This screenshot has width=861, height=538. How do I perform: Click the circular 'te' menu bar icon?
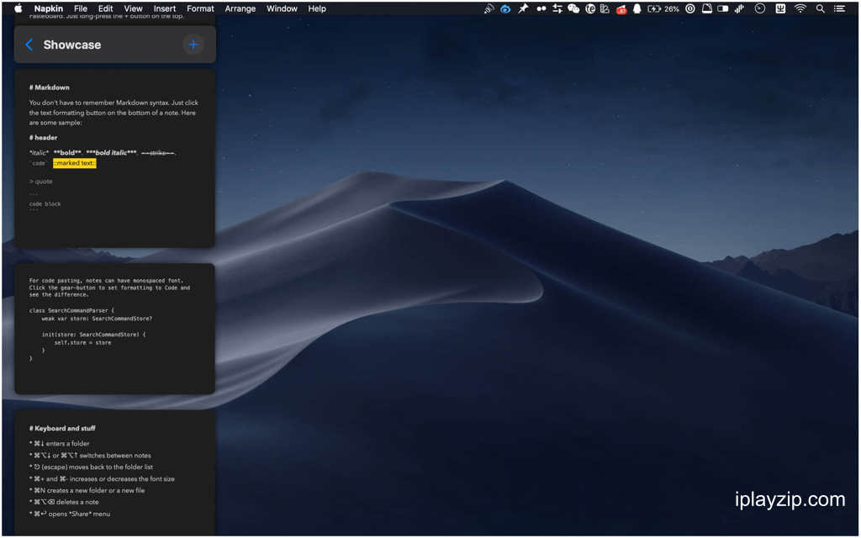click(x=590, y=8)
